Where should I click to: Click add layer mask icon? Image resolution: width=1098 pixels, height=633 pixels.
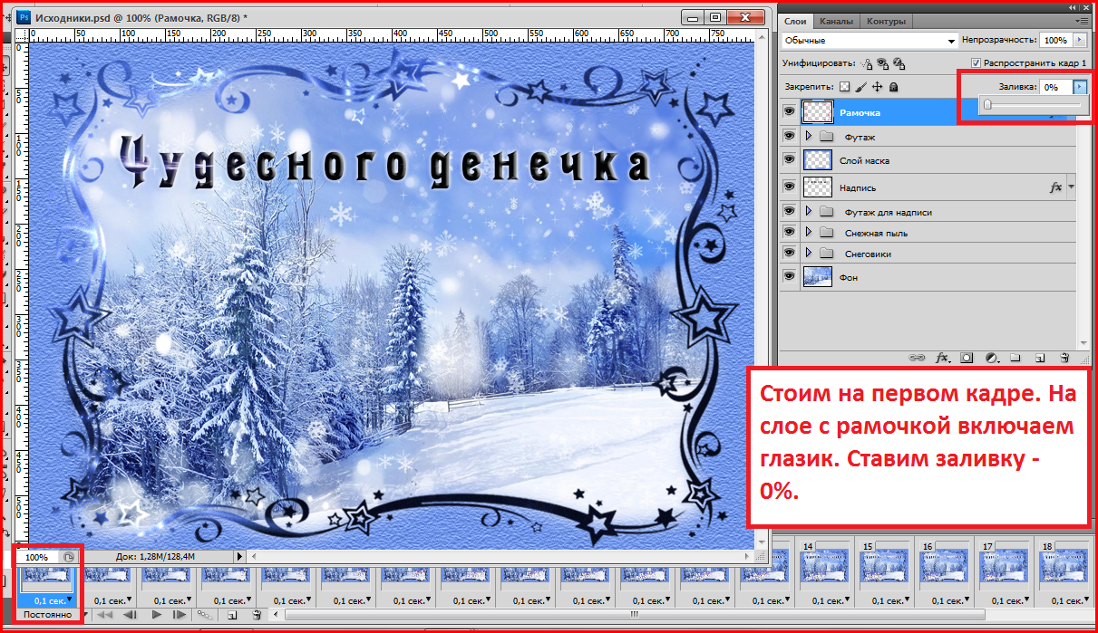(x=967, y=357)
